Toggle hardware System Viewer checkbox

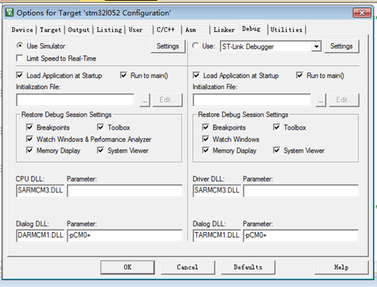pyautogui.click(x=277, y=150)
